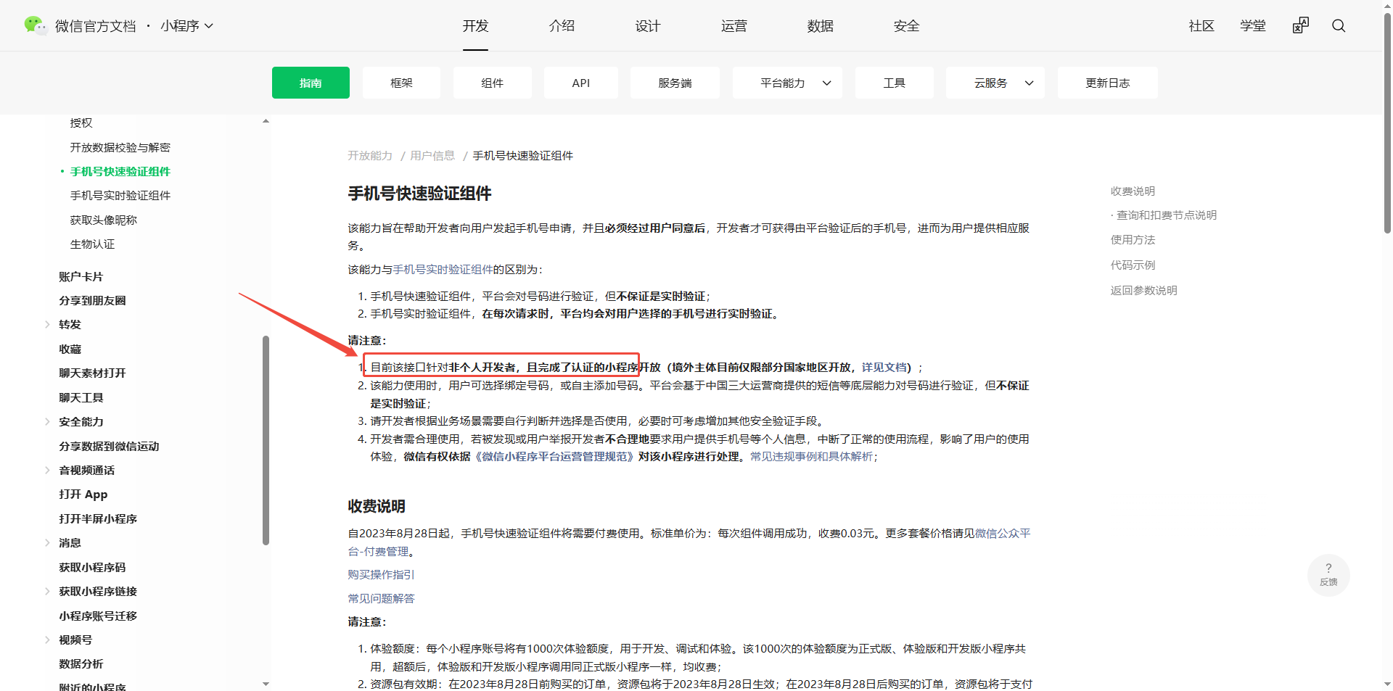Open 收藏 in the sidebar
1393x691 pixels.
click(70, 349)
